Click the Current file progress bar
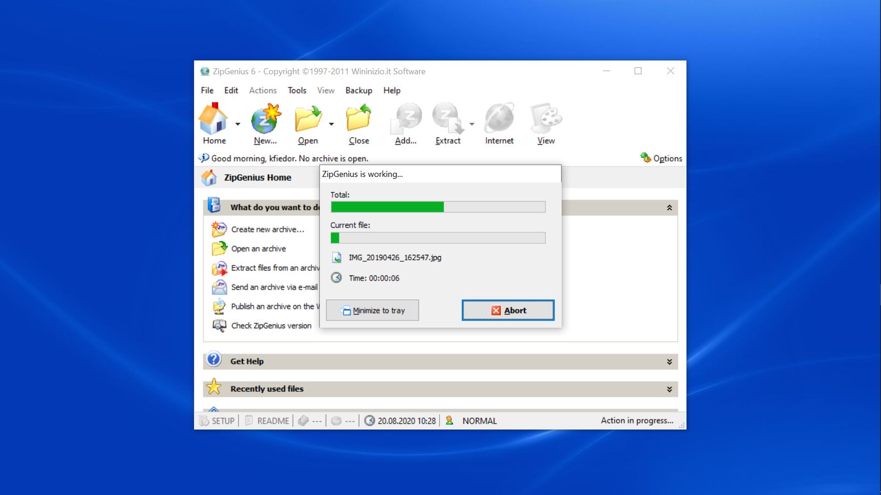Screen dimensions: 881x495 point(438,238)
